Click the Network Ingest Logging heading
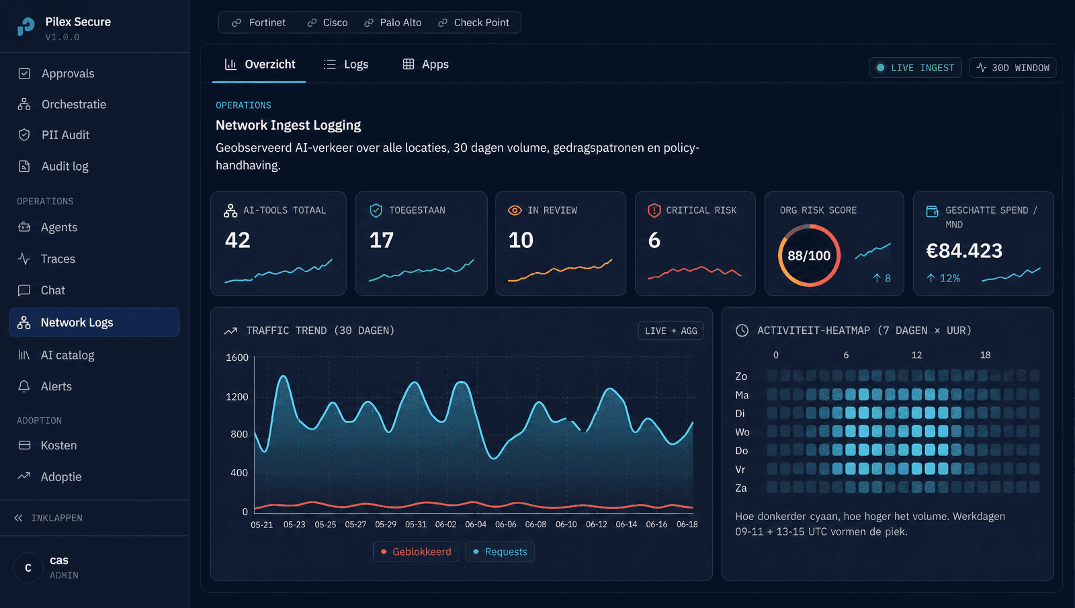 coord(288,125)
